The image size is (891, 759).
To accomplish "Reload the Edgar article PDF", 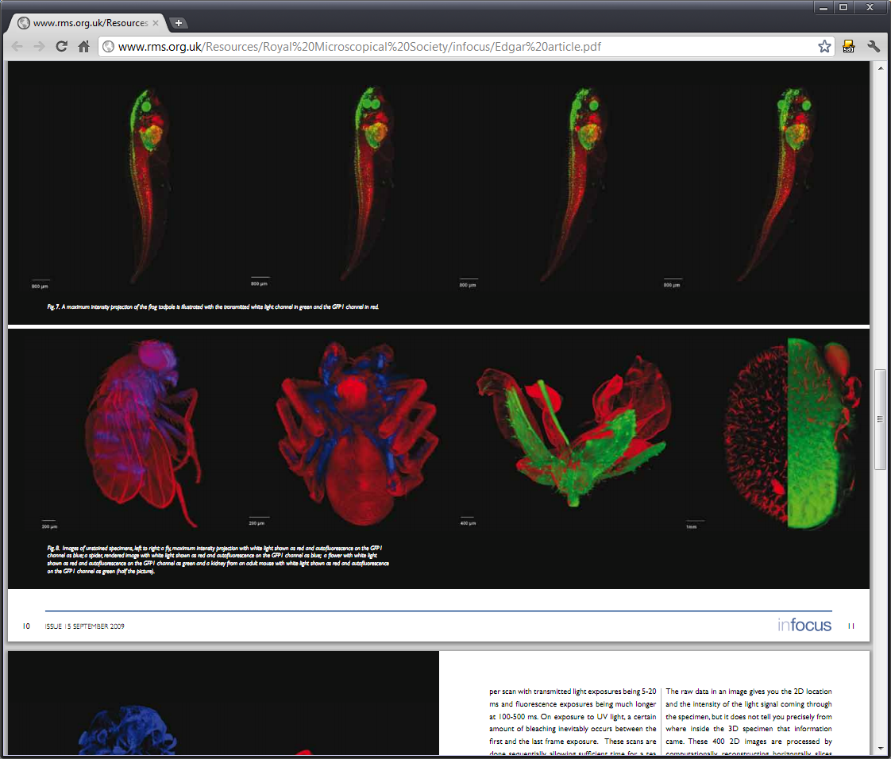I will coord(61,46).
